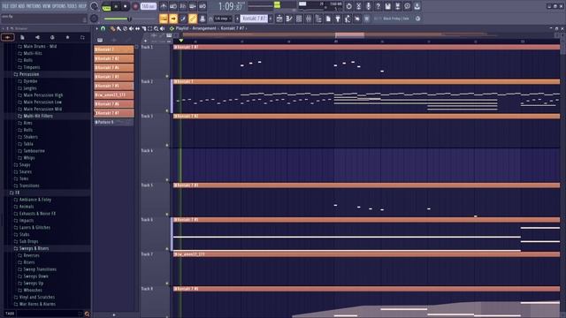Adjust the master pitch knob
The width and height of the screenshot is (566, 318).
95,19
